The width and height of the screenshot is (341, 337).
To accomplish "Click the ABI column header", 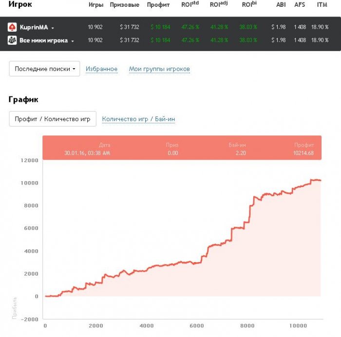I will (x=281, y=5).
